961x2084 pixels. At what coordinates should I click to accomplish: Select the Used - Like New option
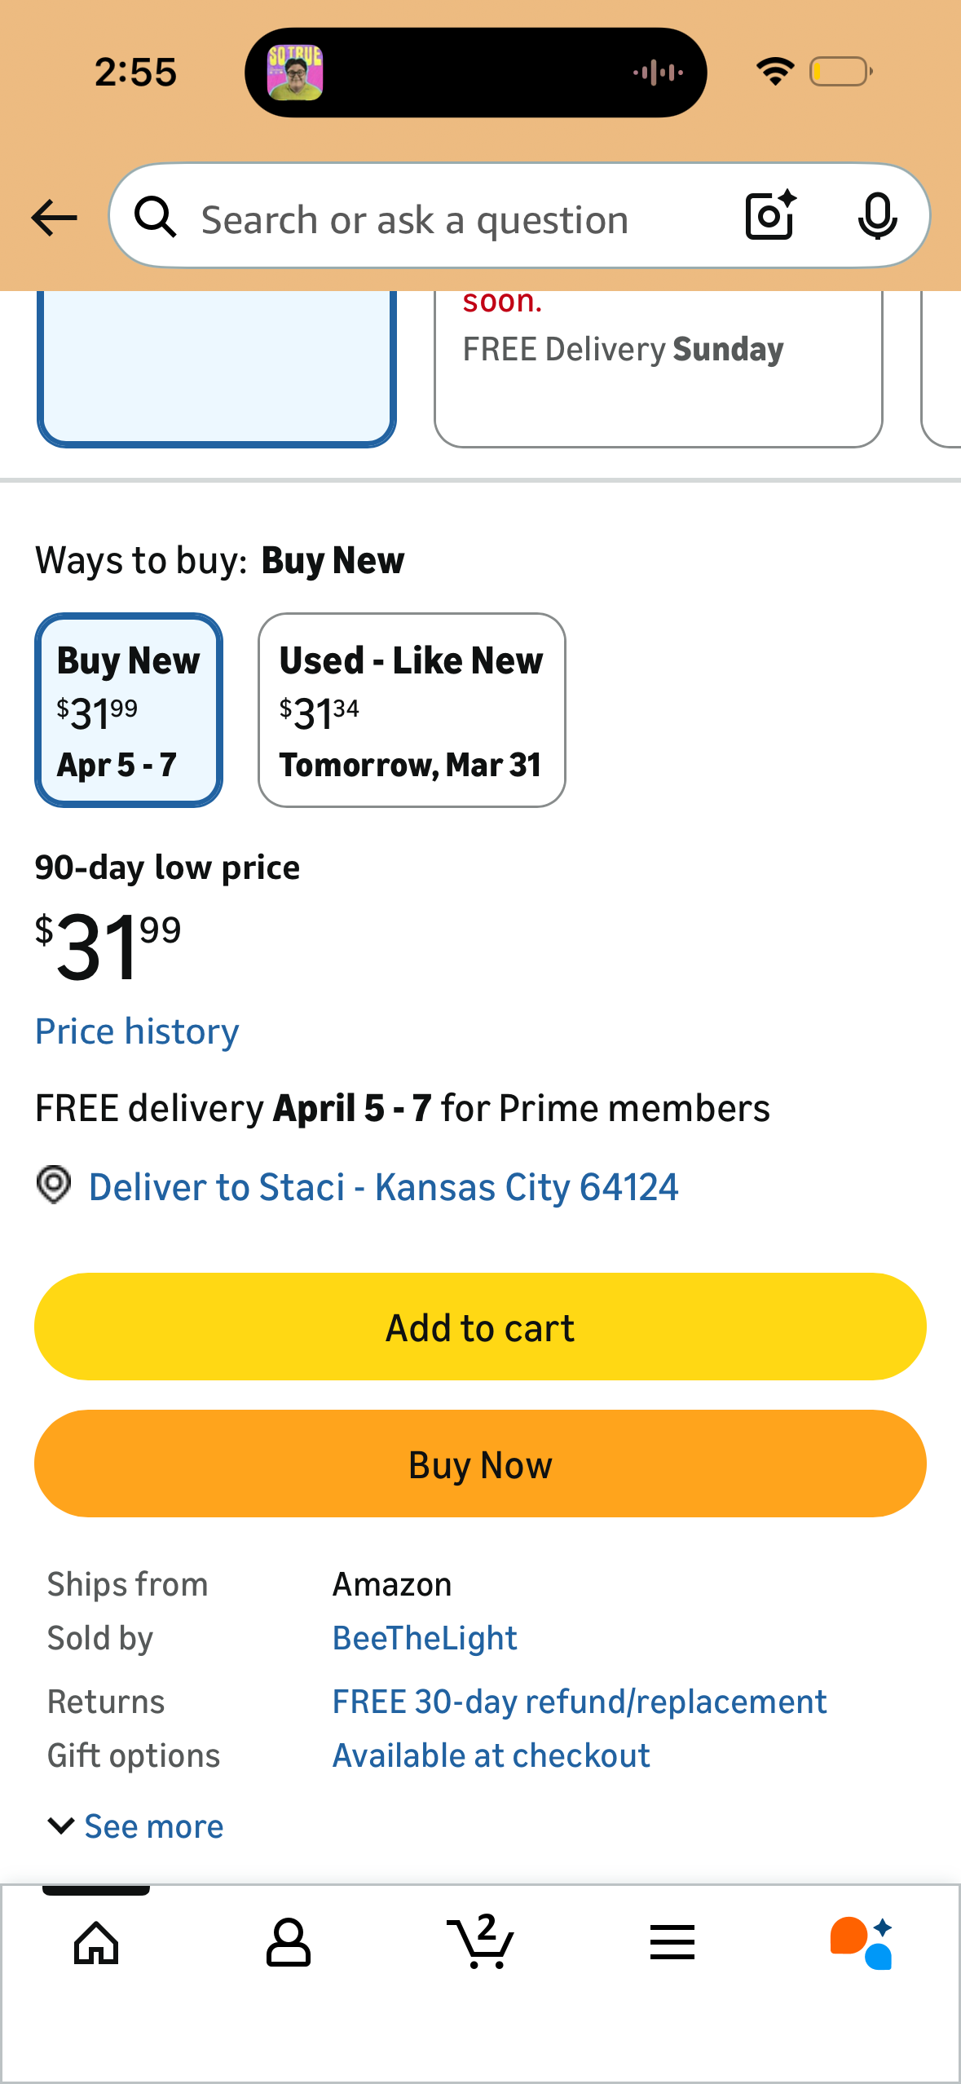click(412, 710)
